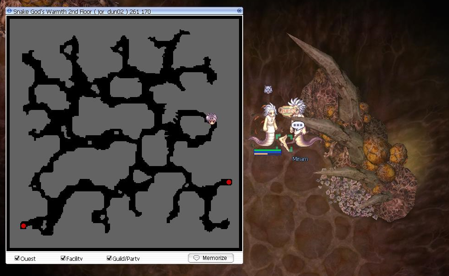Click the Miriam name label
Screen dimensions: 449x276
pos(300,159)
